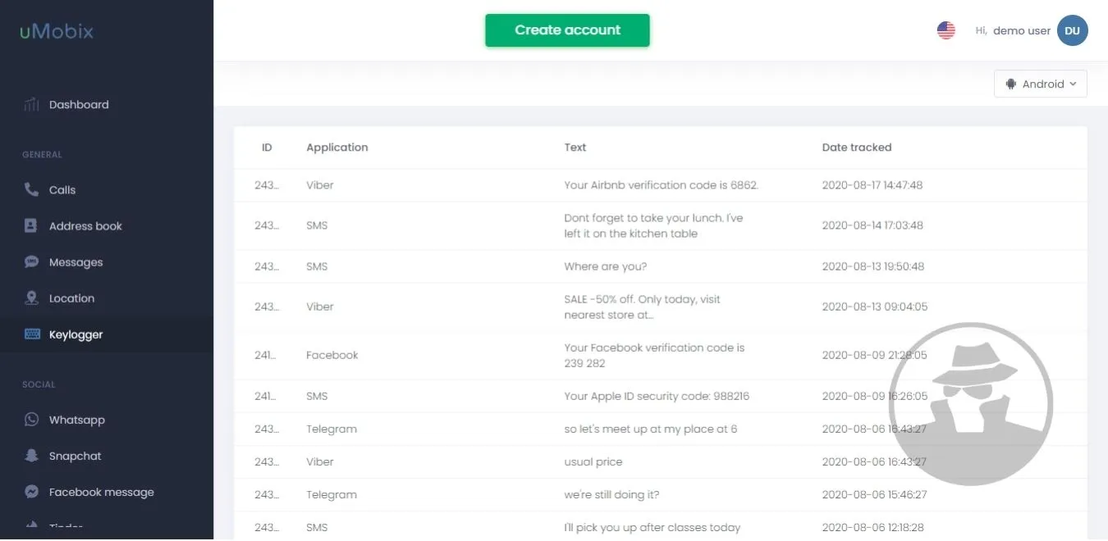
Task: Click Telegram in the 'meet up' row
Action: point(332,429)
